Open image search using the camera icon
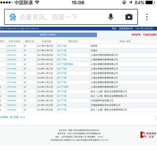 pyautogui.click(x=129, y=17)
